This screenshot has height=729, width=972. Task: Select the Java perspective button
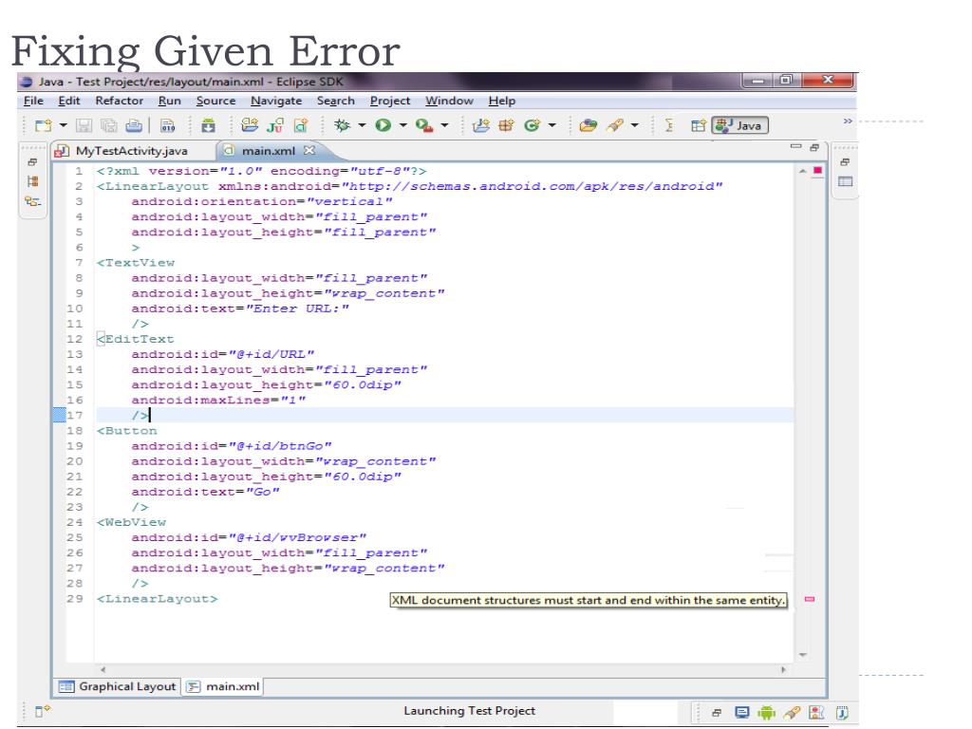740,126
